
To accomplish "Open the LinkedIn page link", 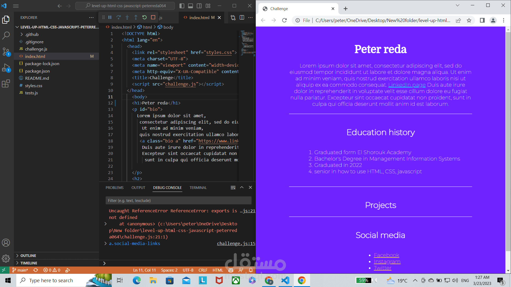I will coord(407,85).
